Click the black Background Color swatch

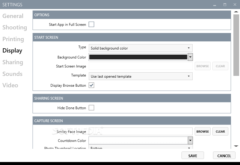[x=138, y=57]
